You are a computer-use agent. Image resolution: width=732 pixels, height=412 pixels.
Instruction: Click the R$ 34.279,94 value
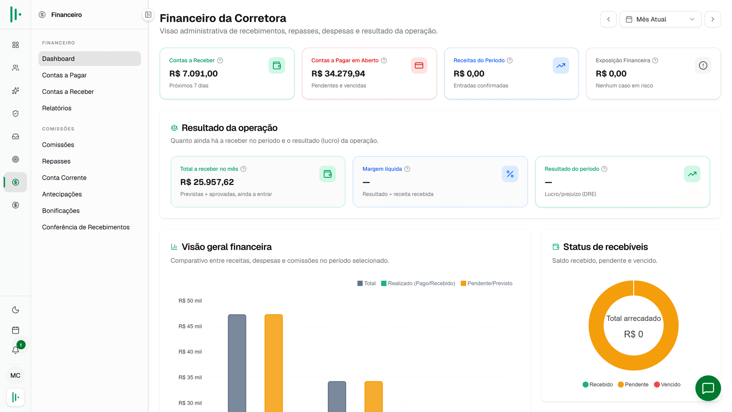[x=338, y=74]
